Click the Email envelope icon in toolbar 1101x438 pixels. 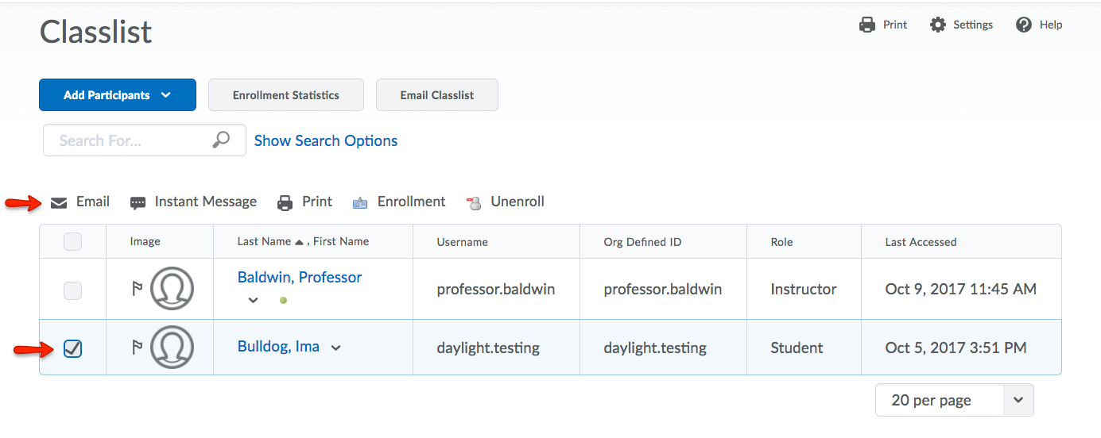[59, 202]
